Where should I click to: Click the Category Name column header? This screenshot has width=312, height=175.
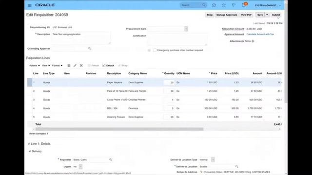point(137,73)
